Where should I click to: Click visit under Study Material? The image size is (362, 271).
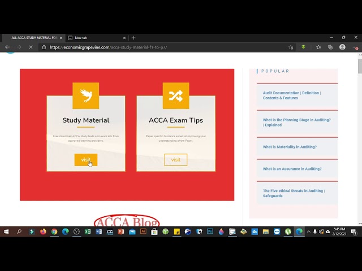click(x=86, y=160)
